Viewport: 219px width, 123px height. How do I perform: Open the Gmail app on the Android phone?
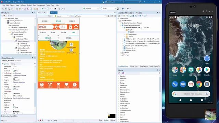tap(191, 84)
